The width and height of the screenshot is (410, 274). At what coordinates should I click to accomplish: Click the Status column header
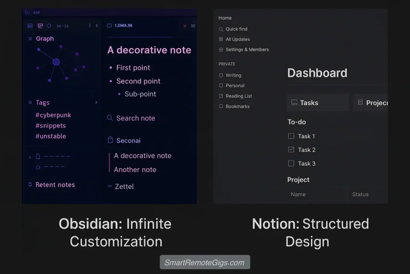click(360, 194)
